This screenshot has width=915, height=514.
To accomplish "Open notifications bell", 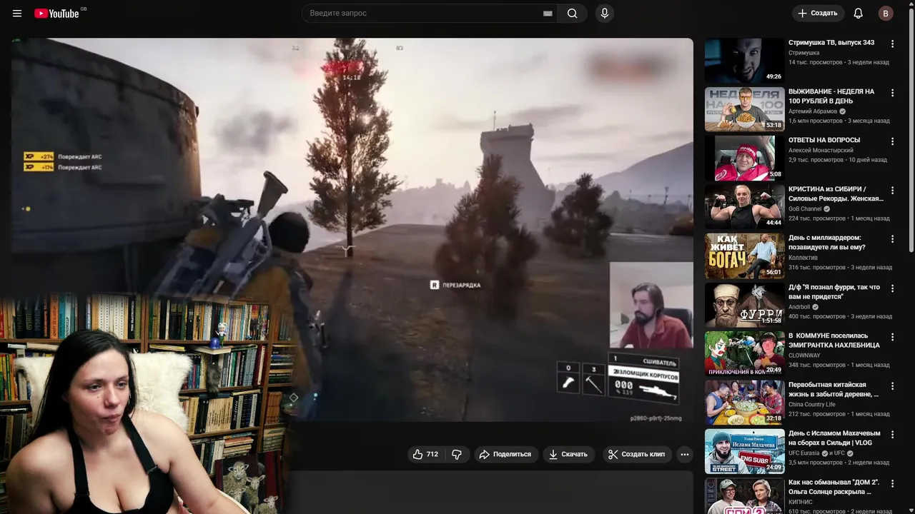I will [x=859, y=13].
